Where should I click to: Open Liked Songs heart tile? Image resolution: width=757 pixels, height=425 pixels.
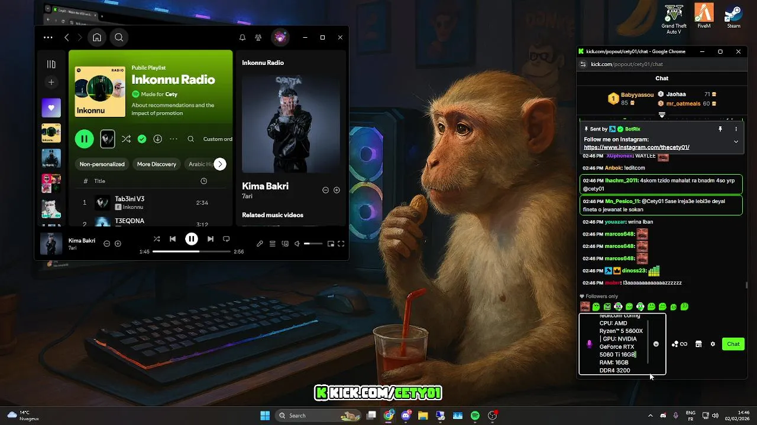pyautogui.click(x=51, y=108)
